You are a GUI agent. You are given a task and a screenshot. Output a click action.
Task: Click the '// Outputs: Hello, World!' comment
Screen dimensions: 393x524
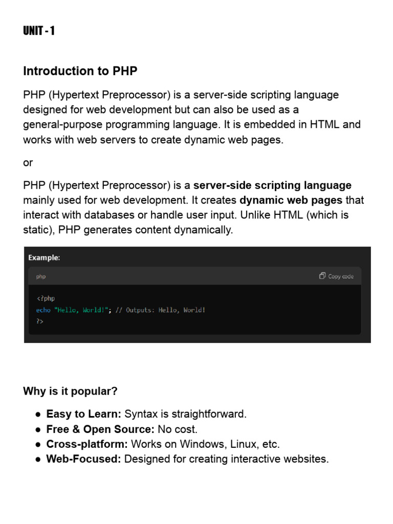[160, 310]
